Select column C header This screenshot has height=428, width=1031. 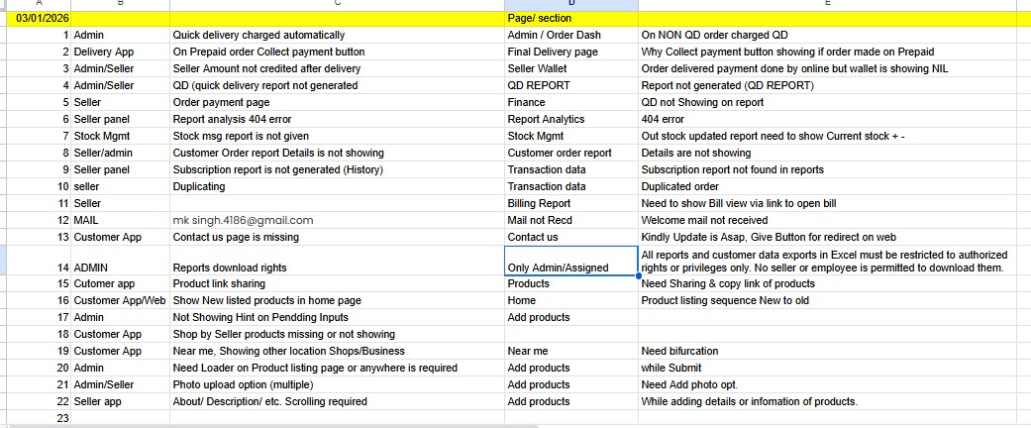pos(337,5)
